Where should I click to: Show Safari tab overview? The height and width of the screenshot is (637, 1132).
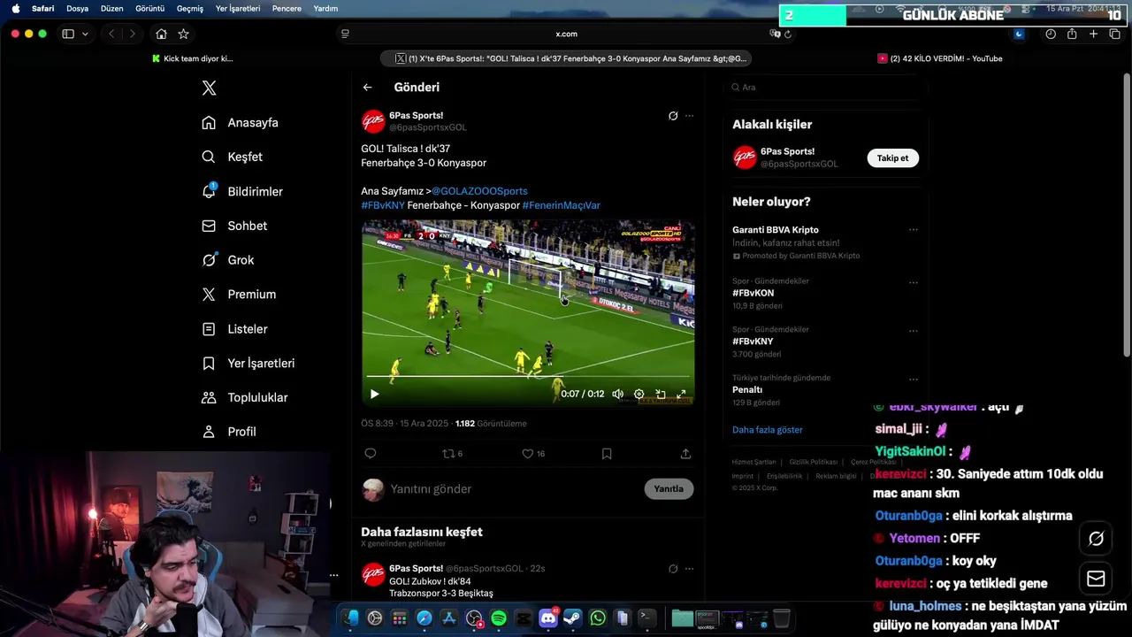click(x=1114, y=34)
